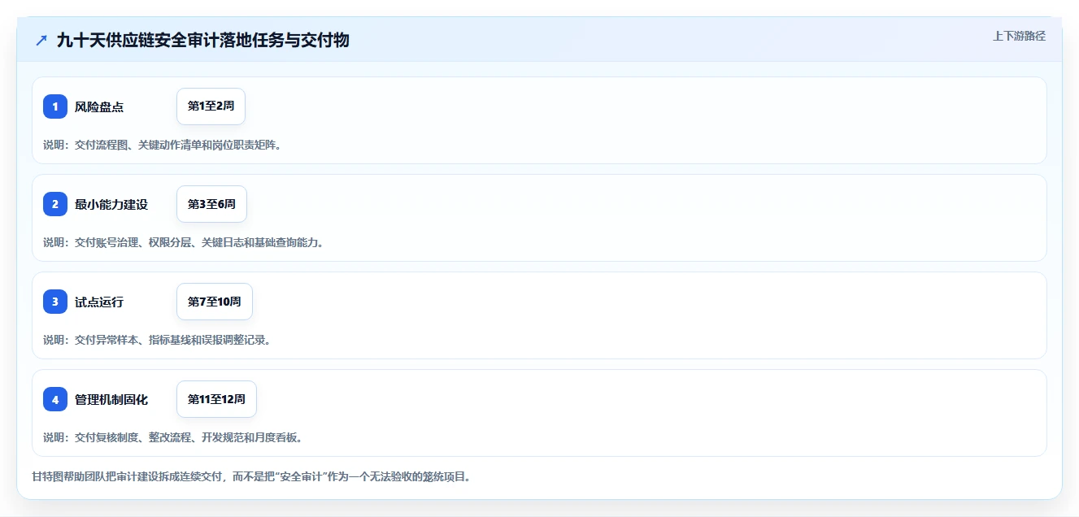Click the step 3 number badge
Screen dimensions: 1079x517
[x=55, y=302]
